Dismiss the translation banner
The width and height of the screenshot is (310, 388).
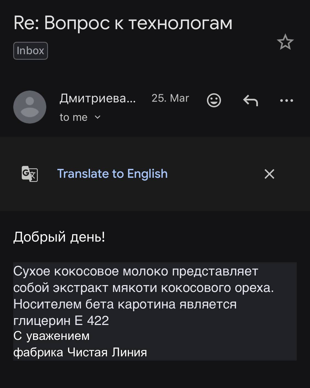[x=269, y=174]
